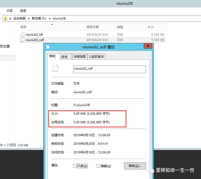Image resolution: width=201 pixels, height=179 pixels.
Task: Close the niuniu02_ndf properties dialog
Action: (x=148, y=46)
